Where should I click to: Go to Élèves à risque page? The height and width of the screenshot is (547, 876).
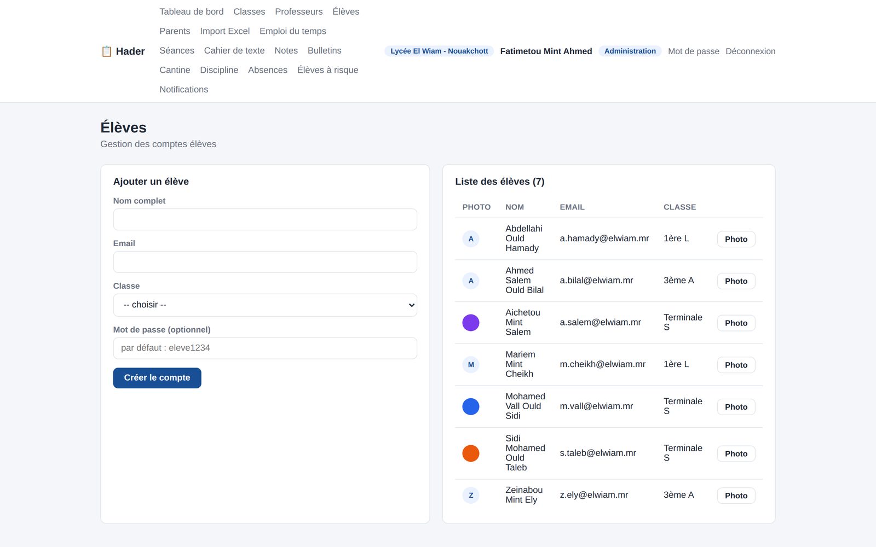(x=328, y=70)
